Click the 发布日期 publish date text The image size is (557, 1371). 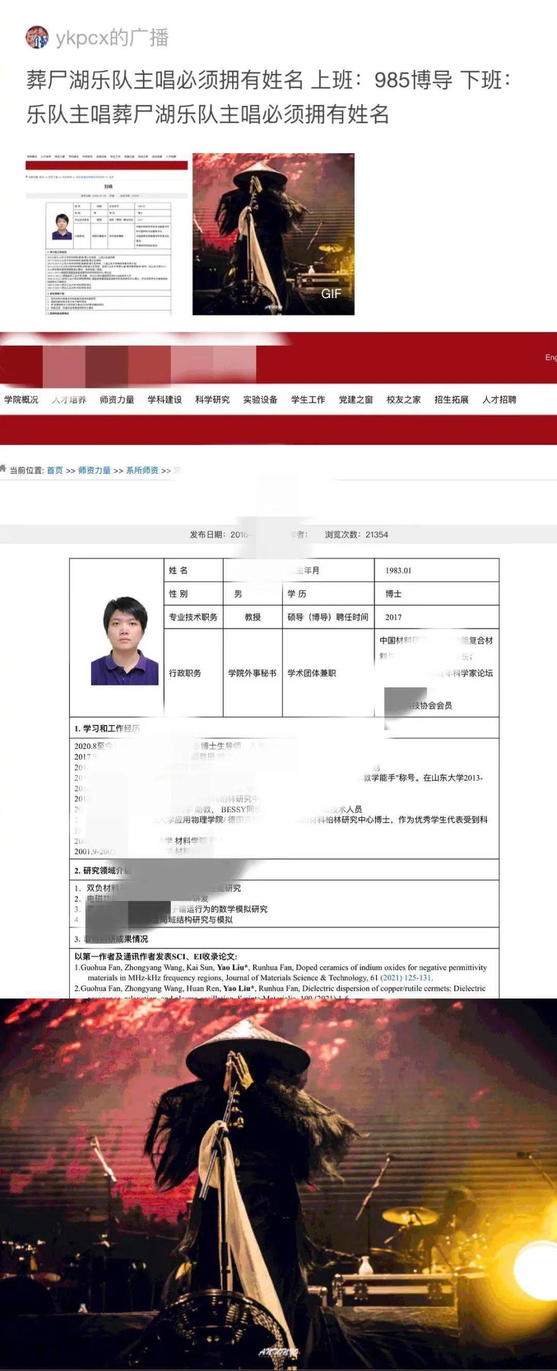(219, 535)
